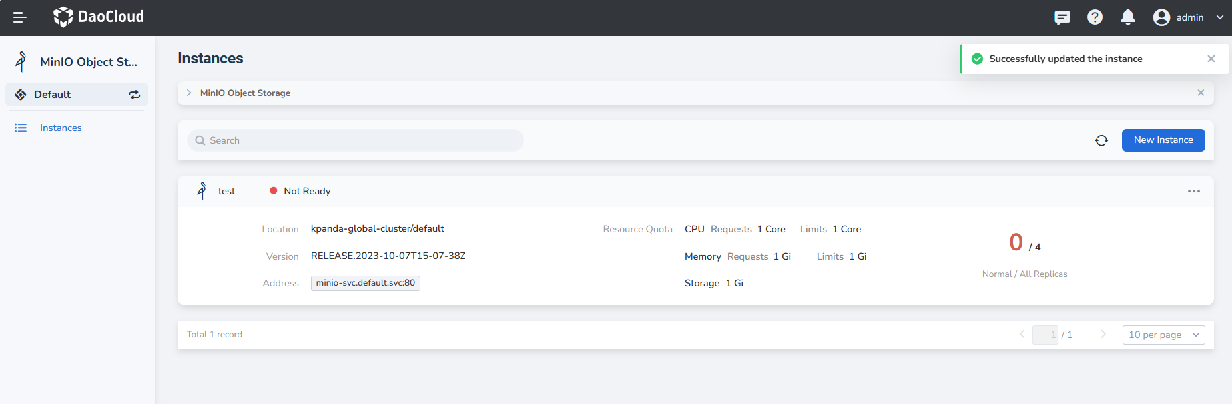This screenshot has height=404, width=1232.
Task: Close the MinIO Object Storage banner
Action: pos(1200,93)
